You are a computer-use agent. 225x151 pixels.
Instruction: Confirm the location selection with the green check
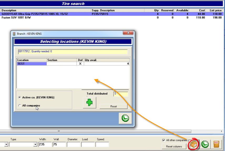click(x=125, y=118)
